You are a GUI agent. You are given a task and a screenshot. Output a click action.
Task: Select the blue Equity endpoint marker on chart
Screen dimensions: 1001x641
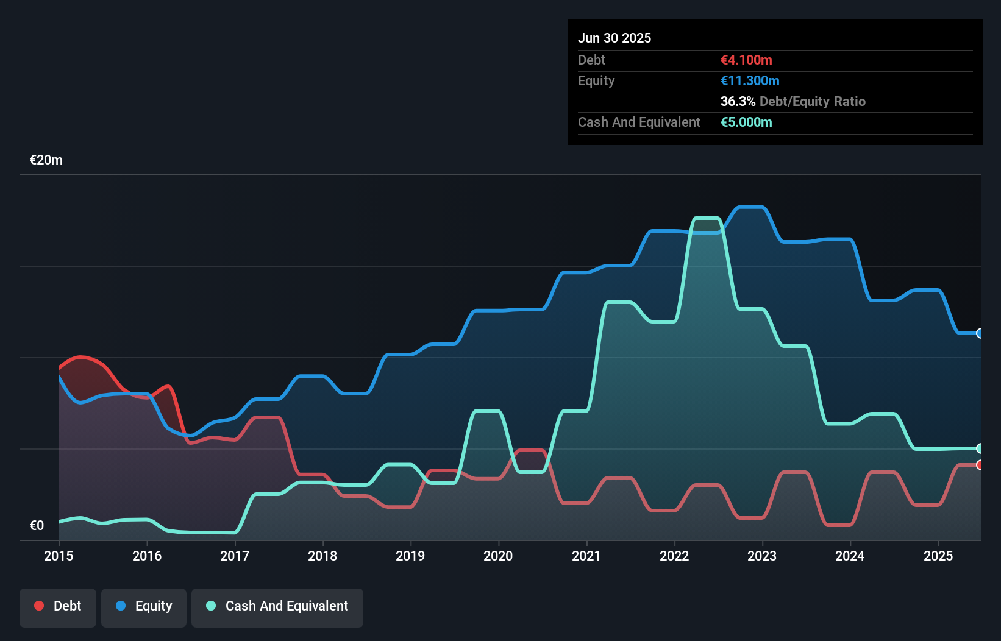pos(980,333)
